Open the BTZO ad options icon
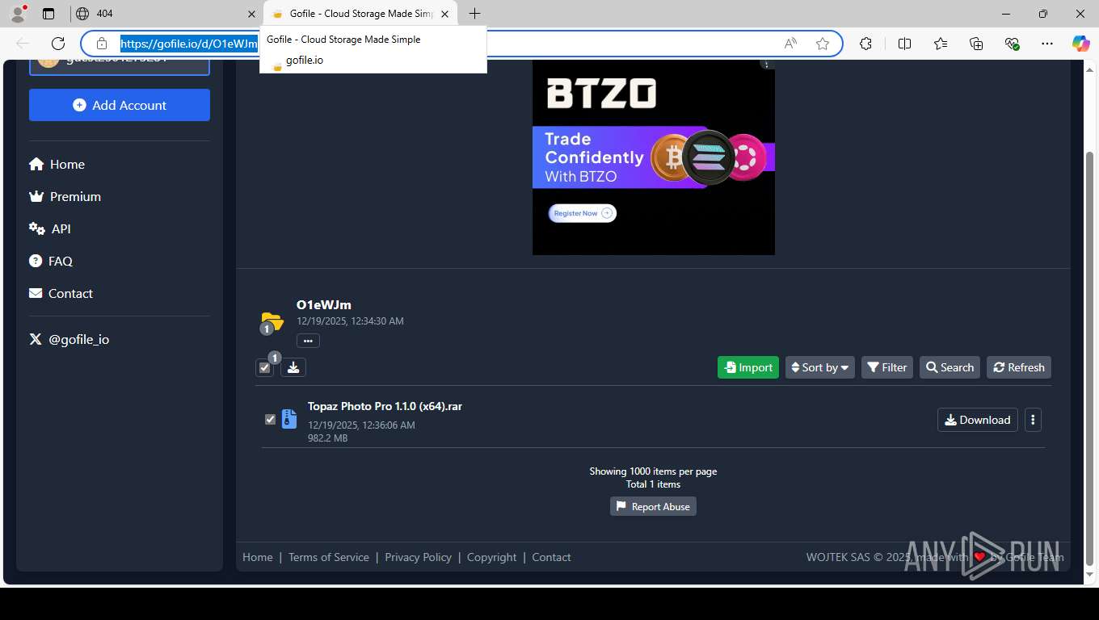Screen dimensions: 1099x620 tap(767, 65)
